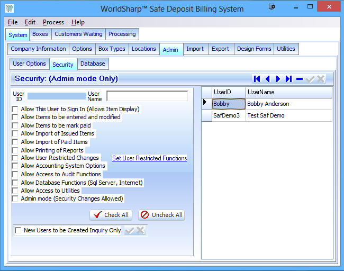Check the Admin mode checkbox
This screenshot has width=344, height=271.
(15, 199)
